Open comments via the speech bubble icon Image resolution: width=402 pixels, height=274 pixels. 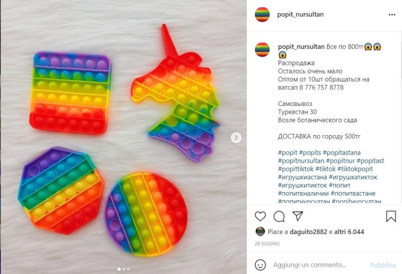pyautogui.click(x=279, y=217)
